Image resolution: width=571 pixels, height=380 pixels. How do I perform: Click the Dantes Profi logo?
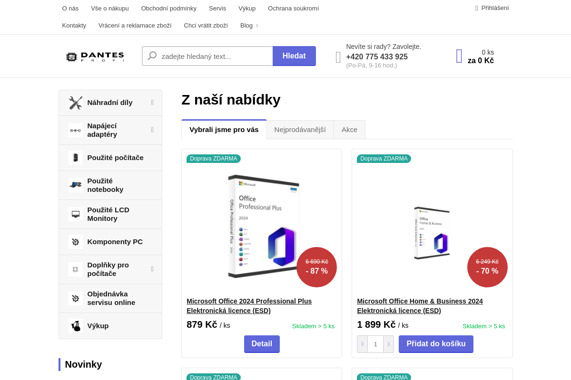point(95,57)
